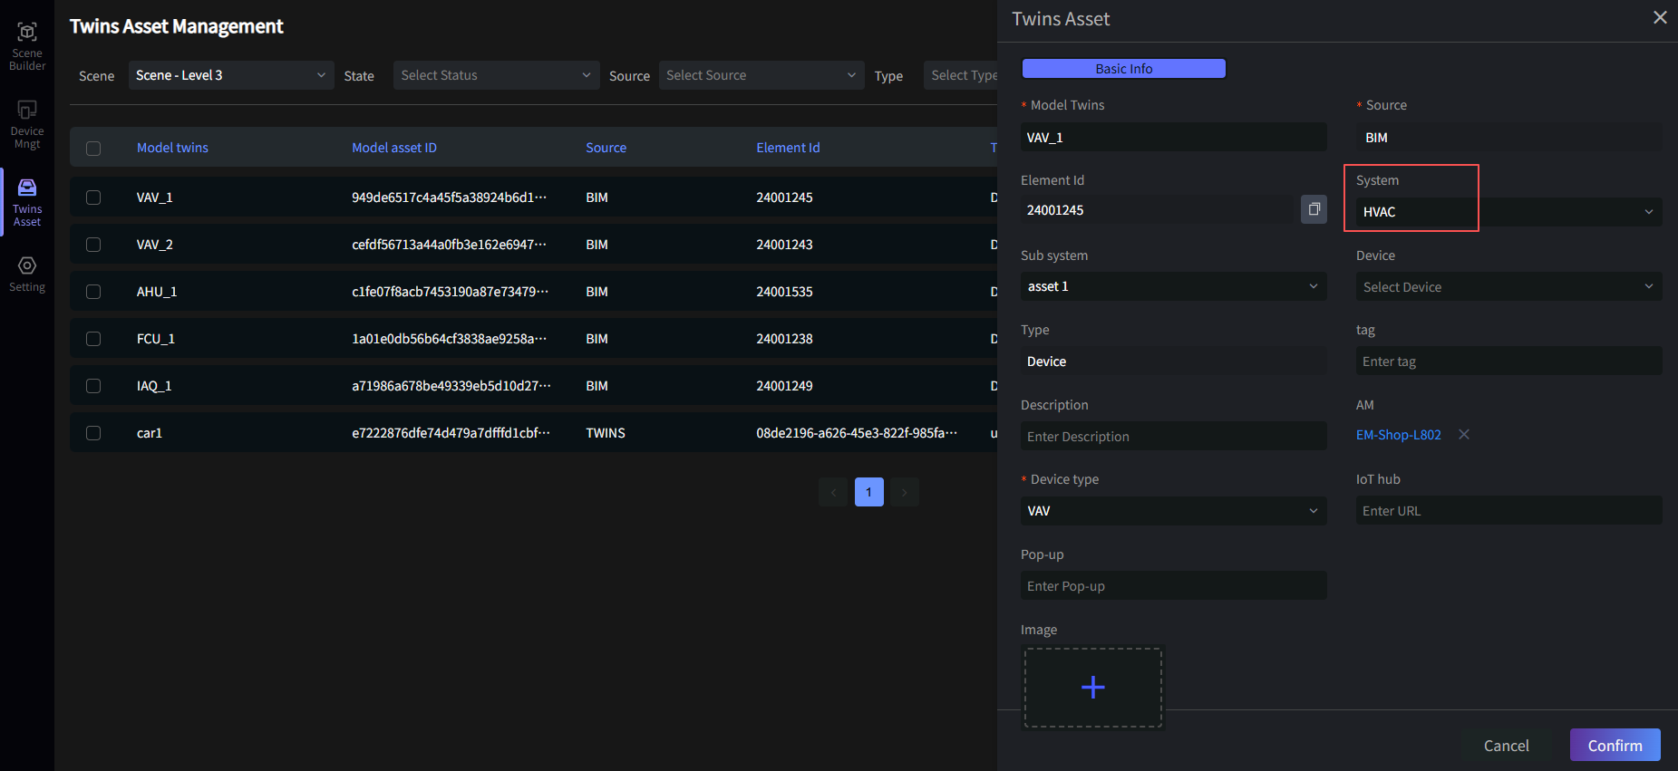Sort by Model asset ID column header
Screen dimensions: 1678x771
[394, 148]
